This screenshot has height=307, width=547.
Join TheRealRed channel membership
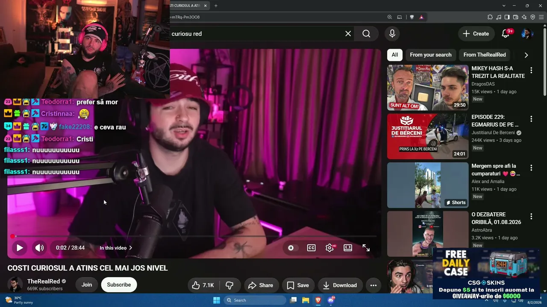coord(87,285)
